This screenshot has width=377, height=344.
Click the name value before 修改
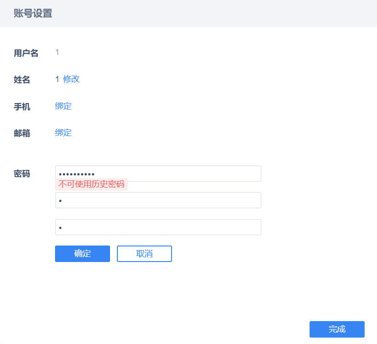(57, 79)
